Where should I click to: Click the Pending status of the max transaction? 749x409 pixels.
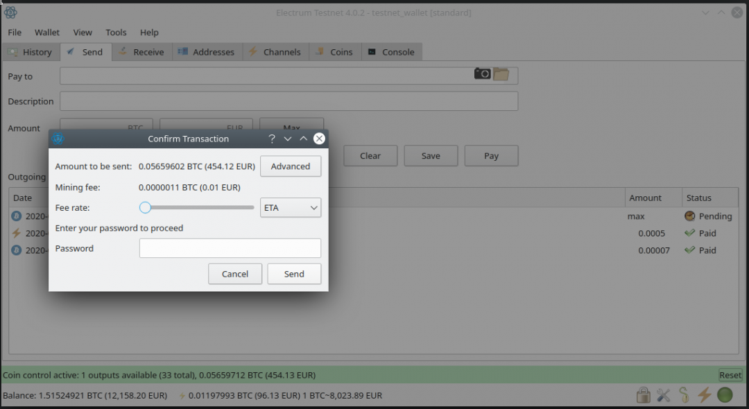pyautogui.click(x=709, y=216)
